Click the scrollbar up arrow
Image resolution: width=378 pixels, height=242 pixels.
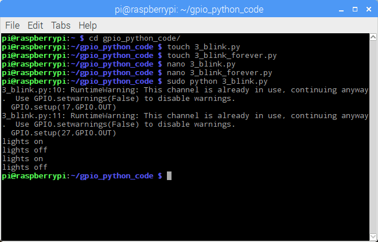click(x=373, y=37)
